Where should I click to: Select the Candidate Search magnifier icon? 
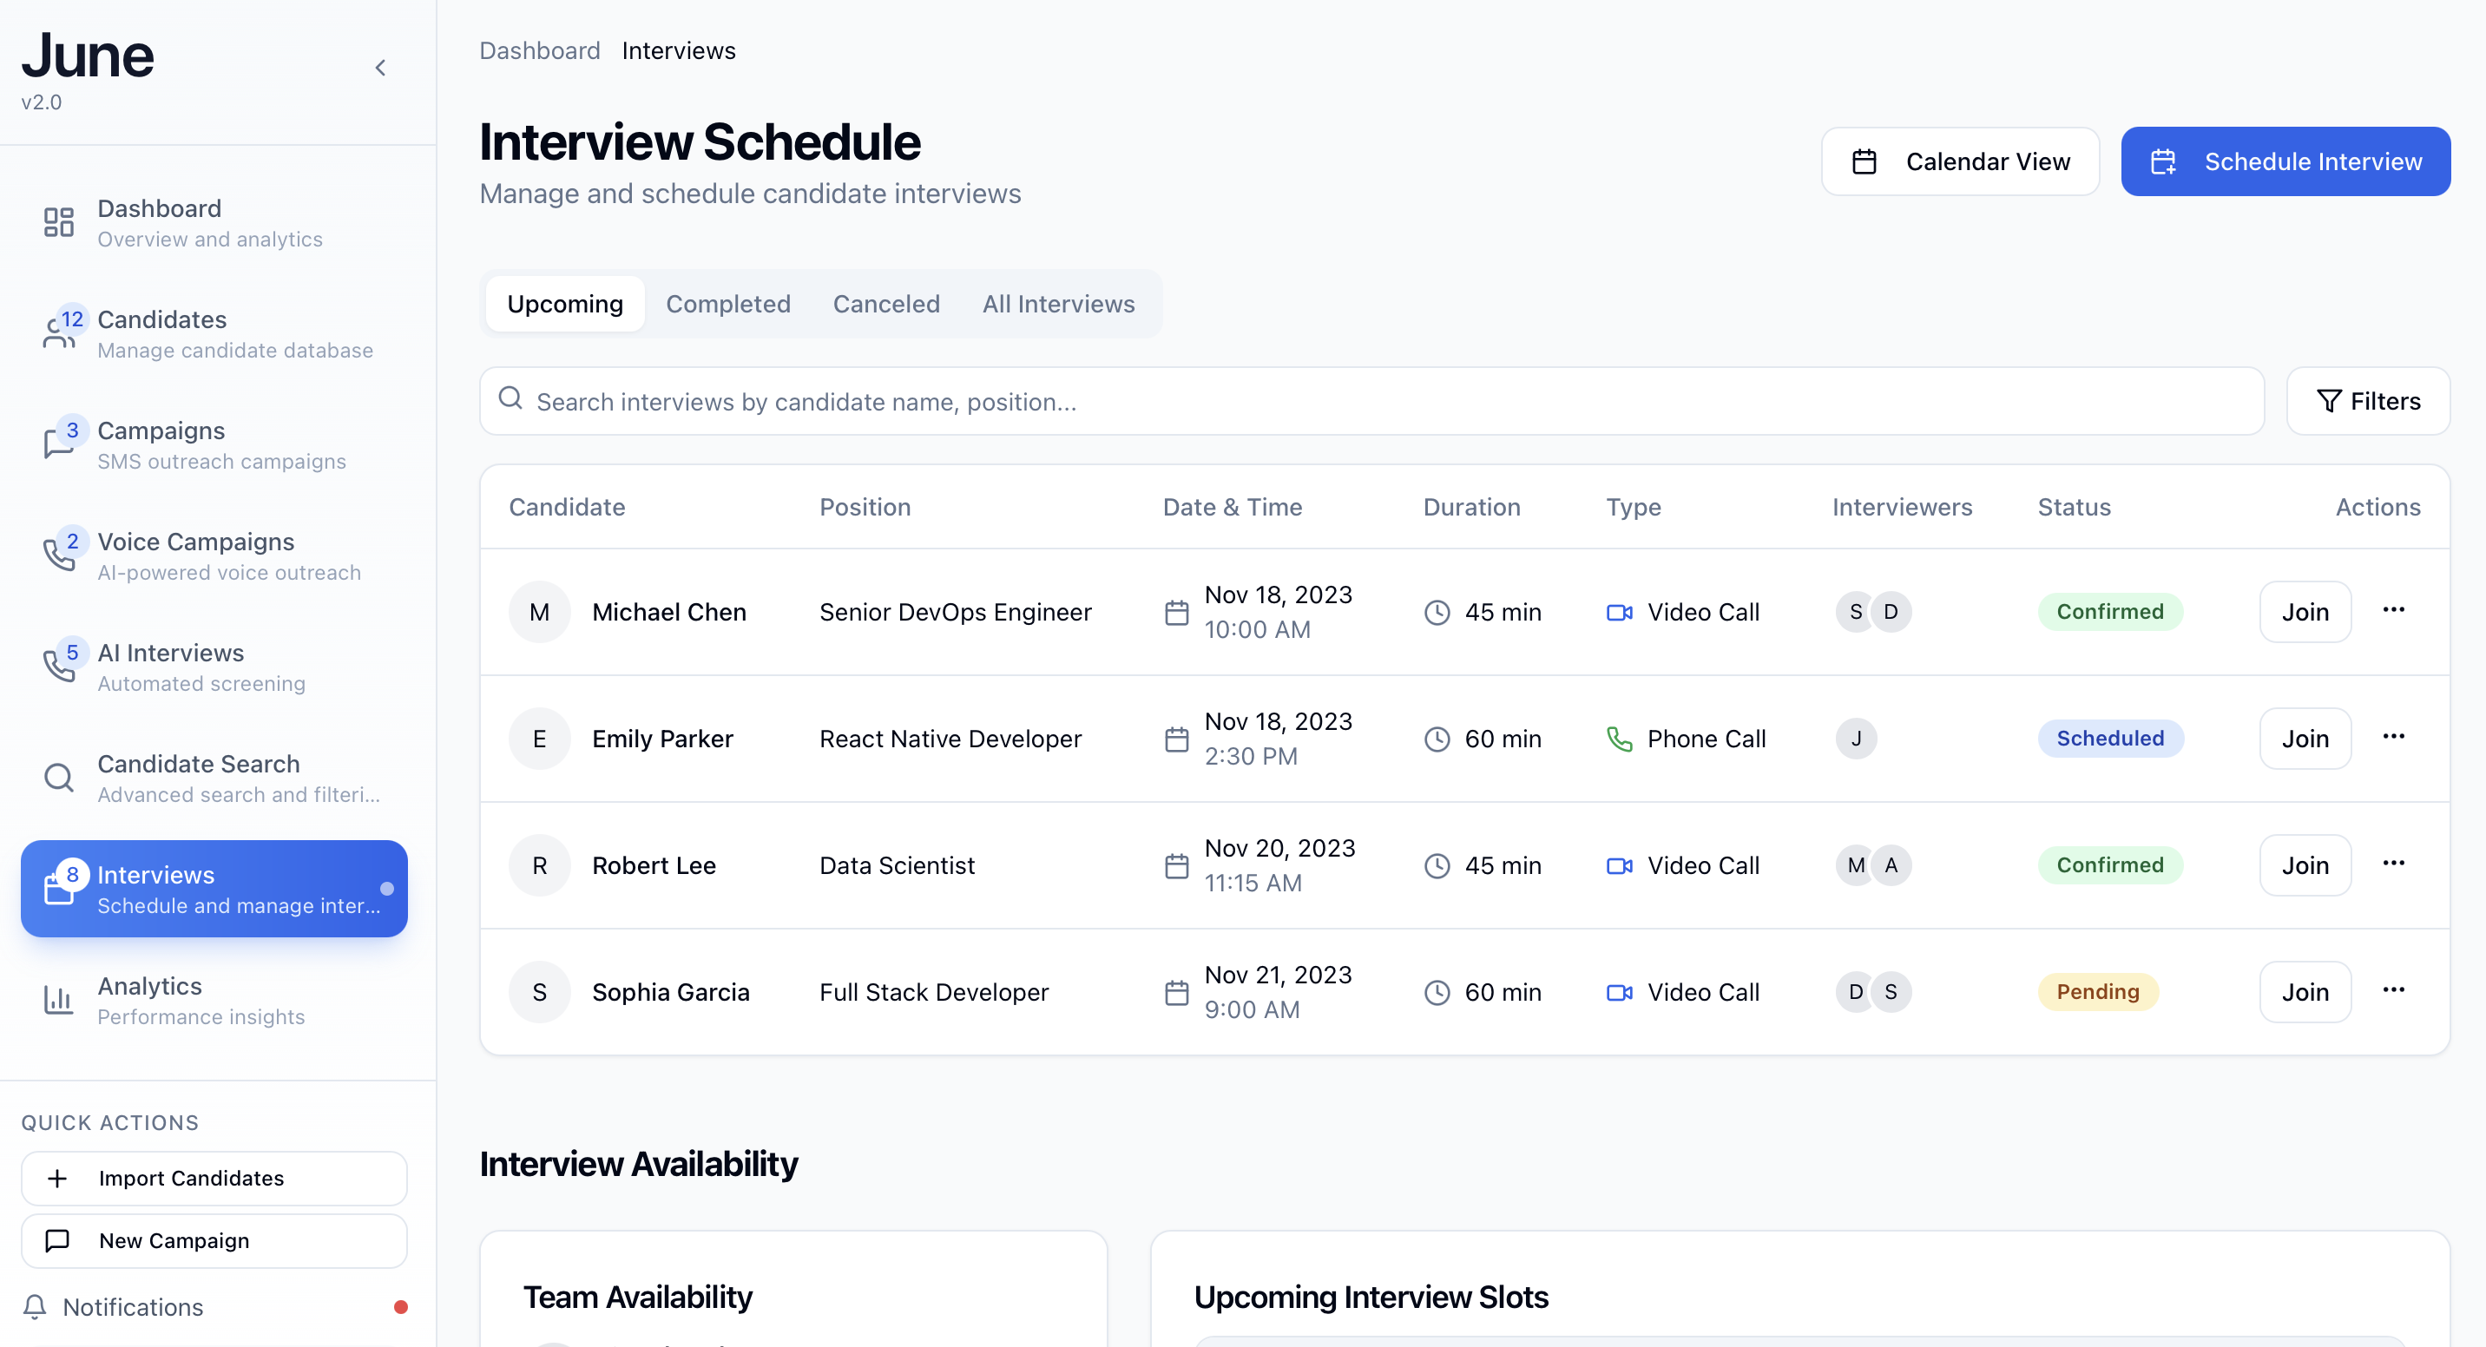(x=59, y=777)
